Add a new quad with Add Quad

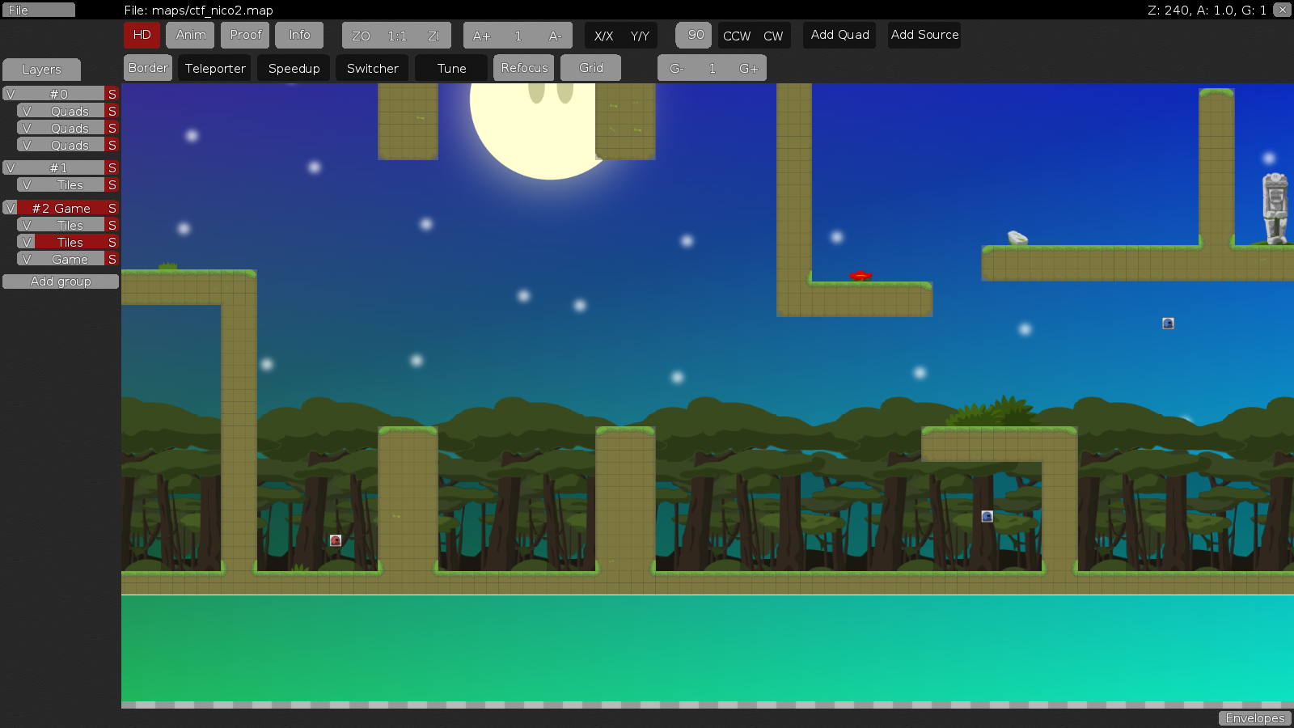coord(839,35)
